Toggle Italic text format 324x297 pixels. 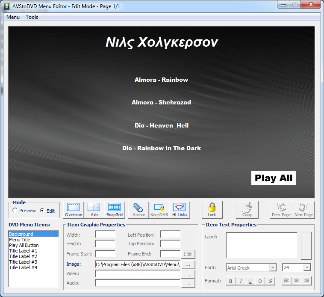click(x=241, y=281)
